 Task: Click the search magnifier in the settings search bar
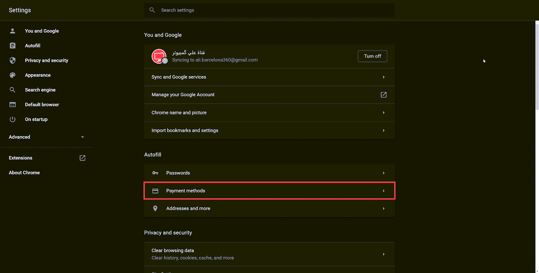coord(152,10)
